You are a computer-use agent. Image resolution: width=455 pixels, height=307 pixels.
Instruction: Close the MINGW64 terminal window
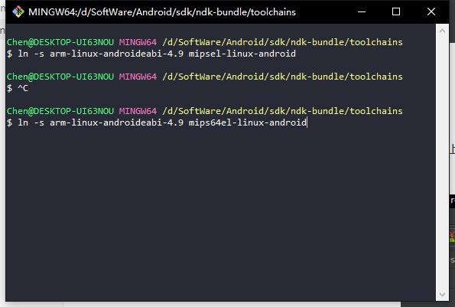(431, 12)
